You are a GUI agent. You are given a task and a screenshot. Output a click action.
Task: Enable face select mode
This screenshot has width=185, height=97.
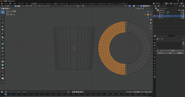(19, 6)
